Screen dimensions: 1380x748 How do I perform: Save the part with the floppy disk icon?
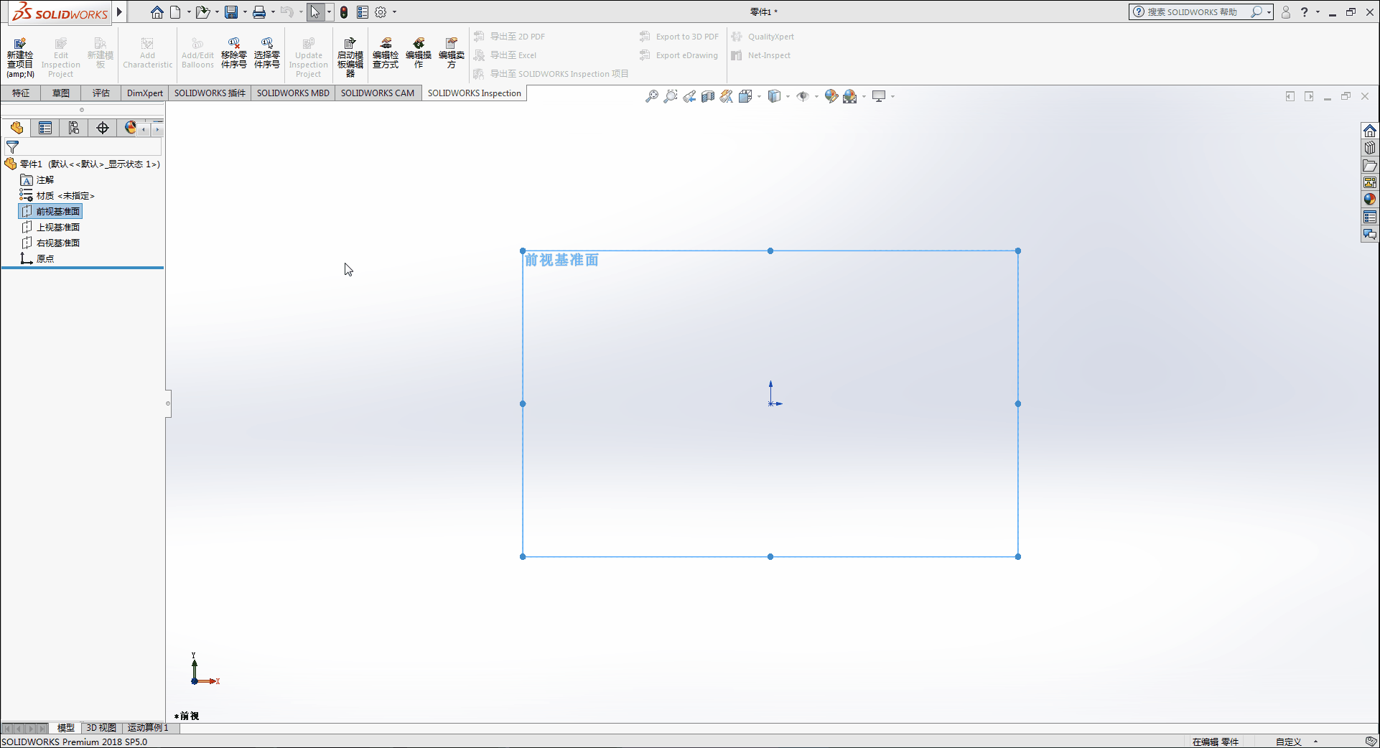(231, 12)
